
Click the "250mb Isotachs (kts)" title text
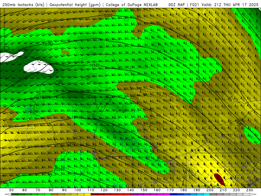click(23, 5)
